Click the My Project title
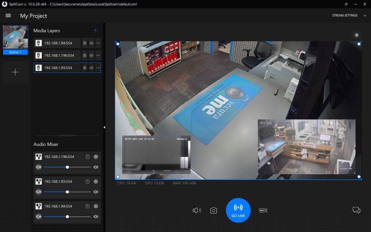 [34, 16]
